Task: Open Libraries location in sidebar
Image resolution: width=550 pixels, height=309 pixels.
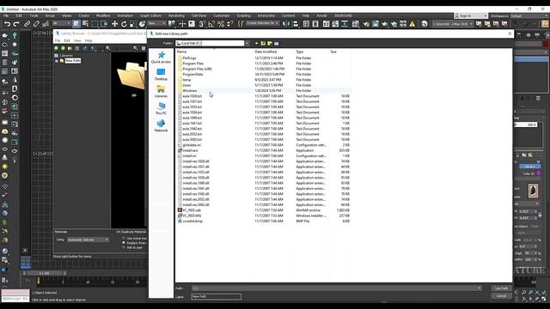Action: click(x=161, y=92)
